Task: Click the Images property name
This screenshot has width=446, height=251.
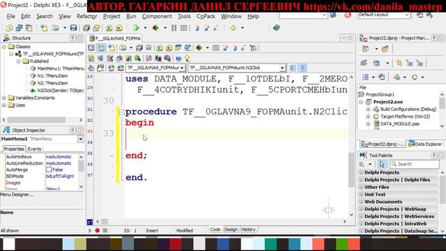Action: pos(13,183)
